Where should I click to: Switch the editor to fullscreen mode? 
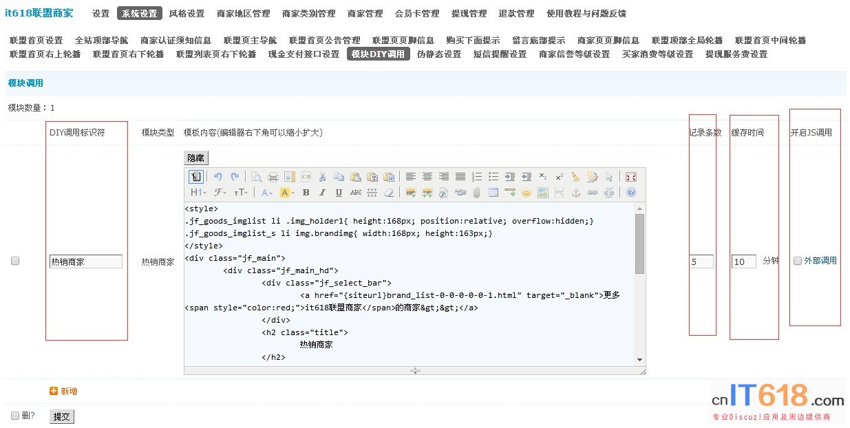coord(631,176)
